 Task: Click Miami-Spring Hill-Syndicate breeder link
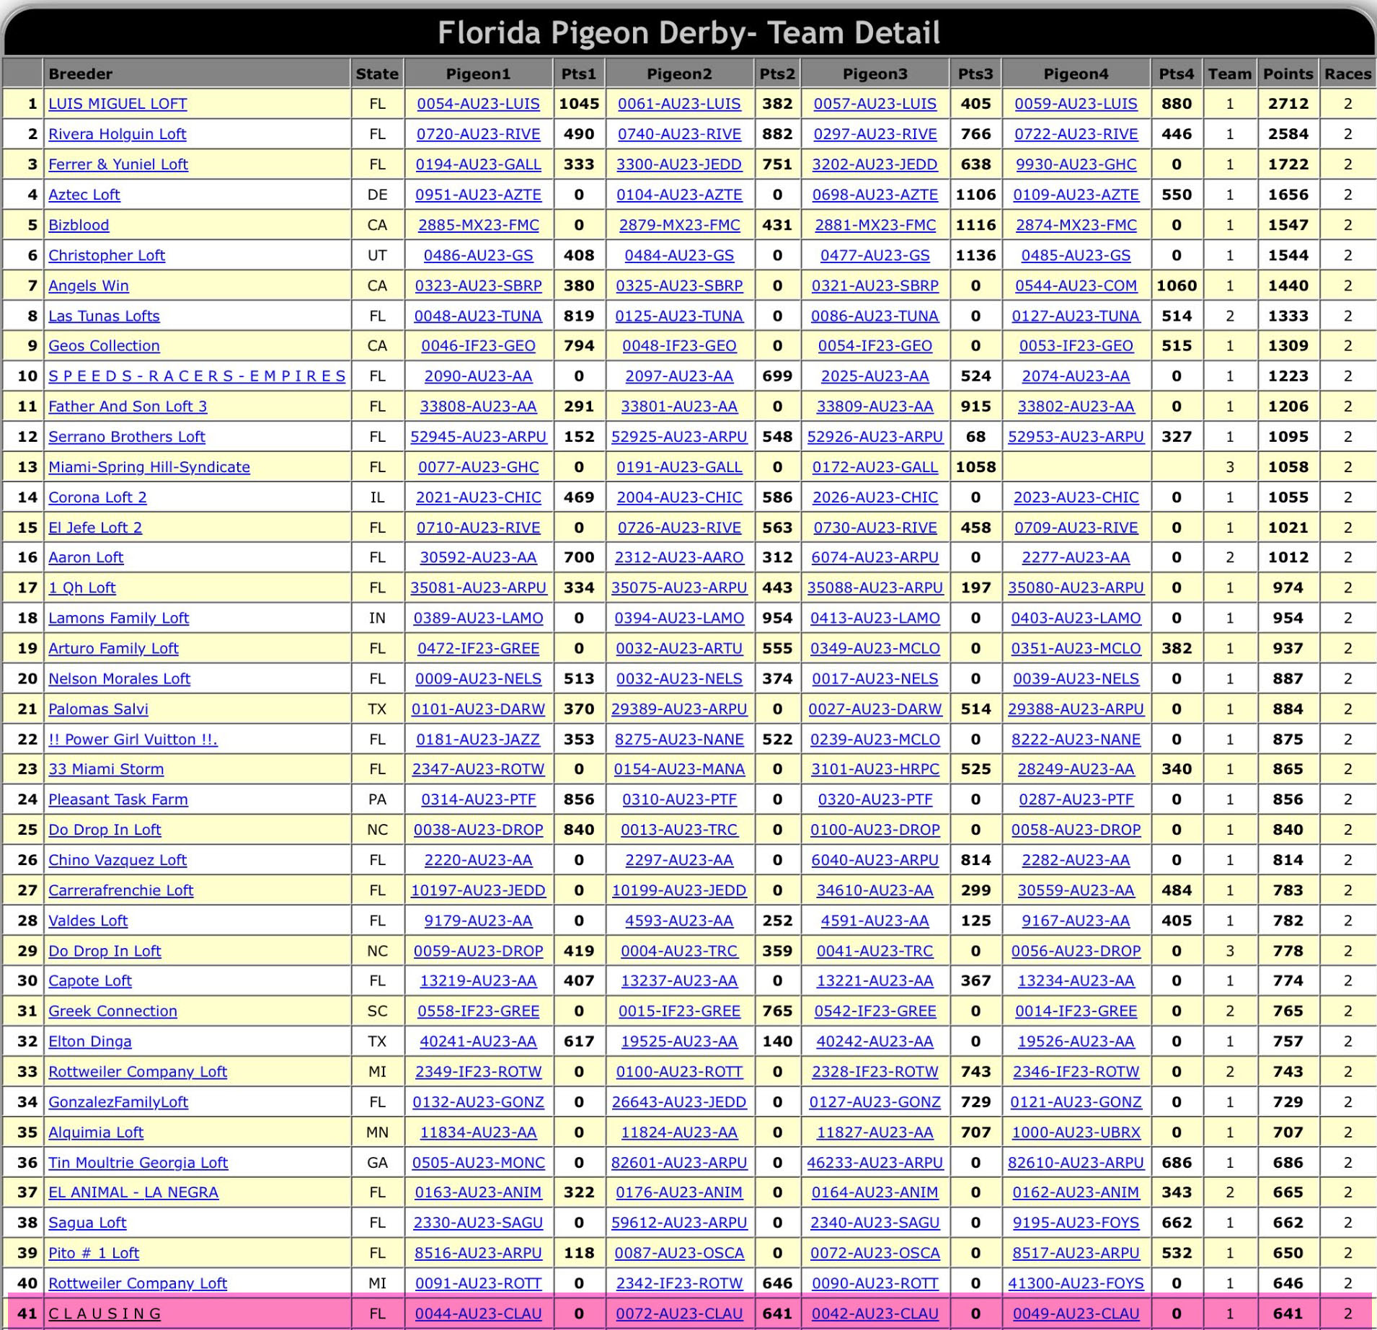point(149,466)
